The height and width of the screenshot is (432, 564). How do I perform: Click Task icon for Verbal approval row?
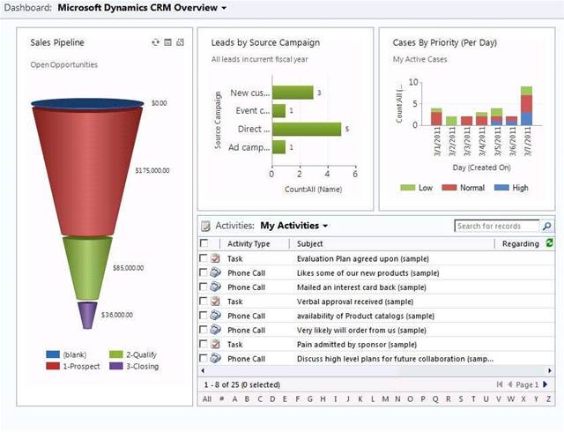215,302
